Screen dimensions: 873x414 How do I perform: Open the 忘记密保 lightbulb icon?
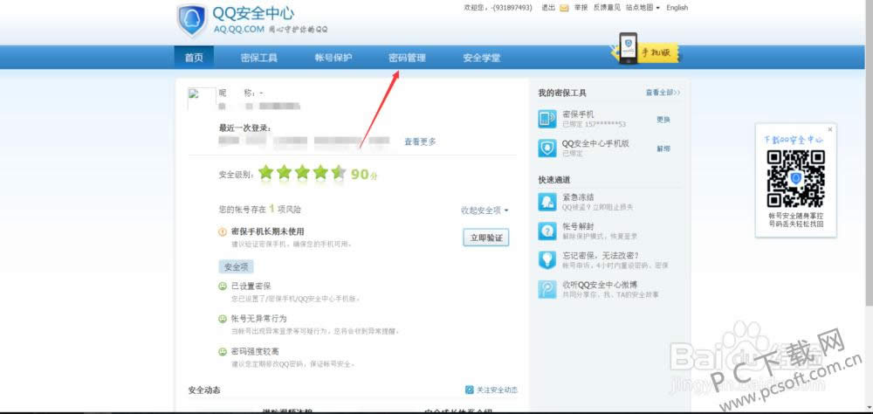(x=547, y=259)
